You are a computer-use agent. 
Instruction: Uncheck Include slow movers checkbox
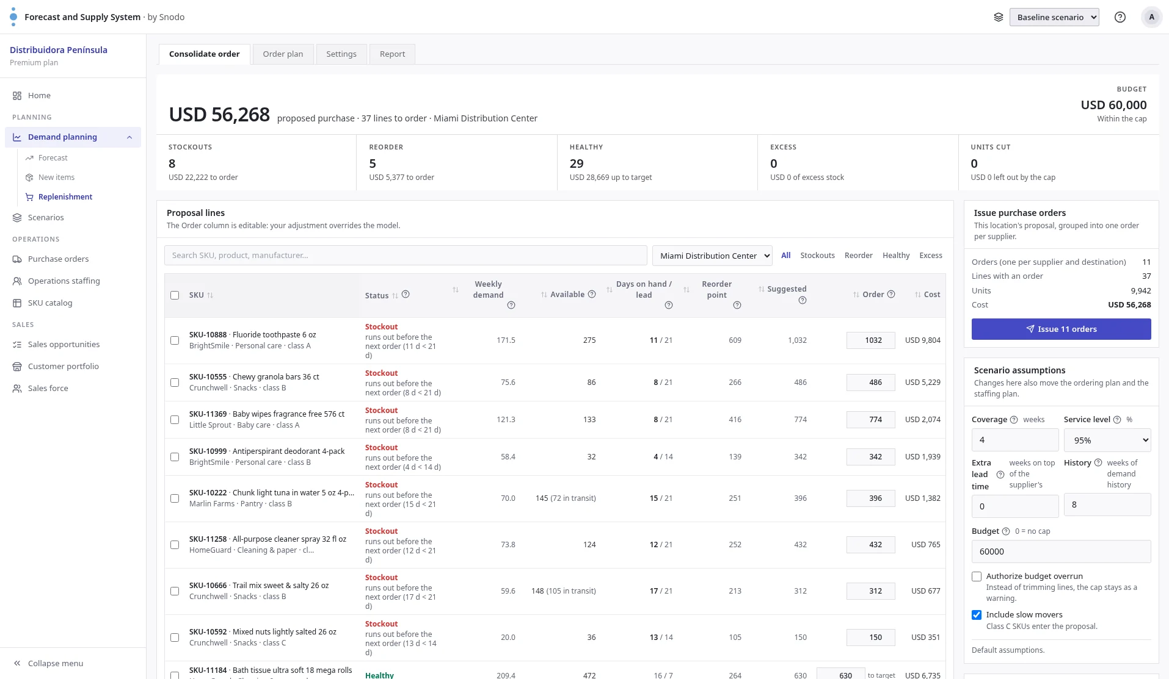[977, 615]
